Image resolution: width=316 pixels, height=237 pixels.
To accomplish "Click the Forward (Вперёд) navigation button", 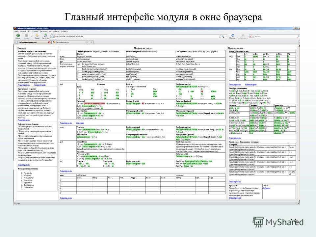I will [x=26, y=36].
